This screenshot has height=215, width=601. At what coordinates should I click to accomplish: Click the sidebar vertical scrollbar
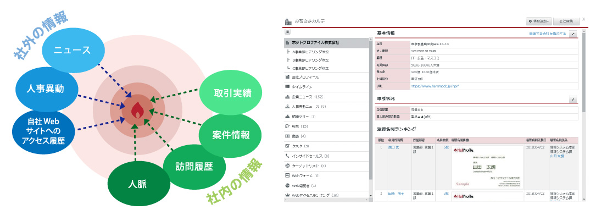click(371, 109)
